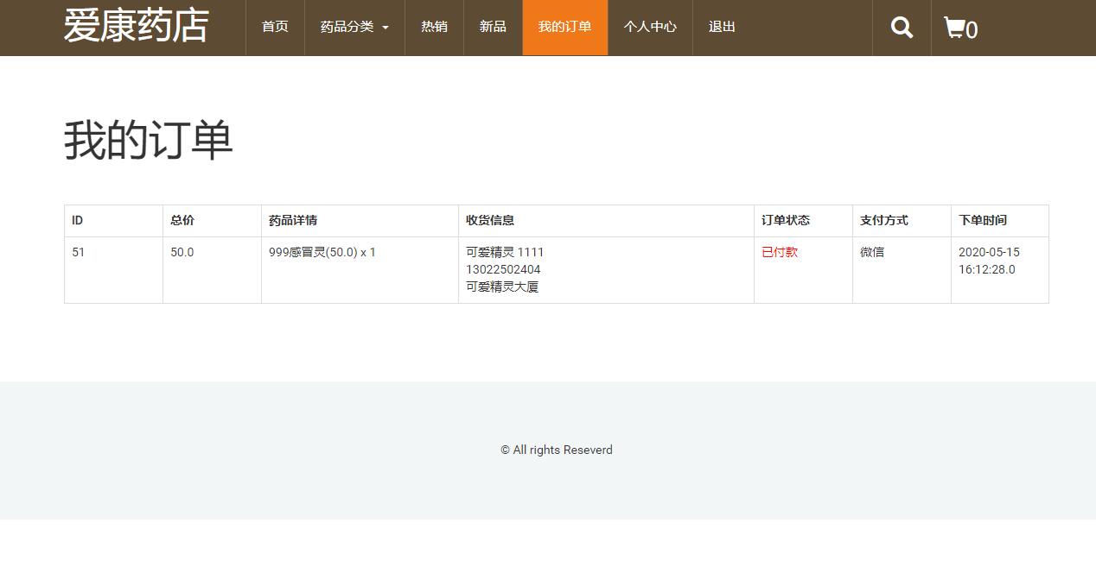Image resolution: width=1096 pixels, height=573 pixels.
Task: Click the All rights Reseverd footer text
Action: point(556,450)
